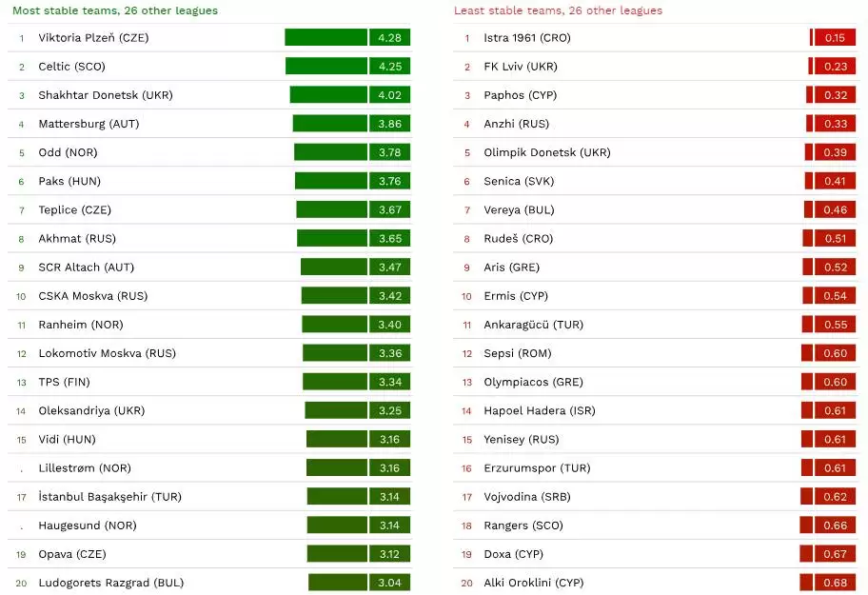Click the green bar showing 4.28

(x=326, y=38)
